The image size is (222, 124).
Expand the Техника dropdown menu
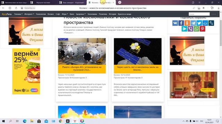pyautogui.click(x=18, y=14)
